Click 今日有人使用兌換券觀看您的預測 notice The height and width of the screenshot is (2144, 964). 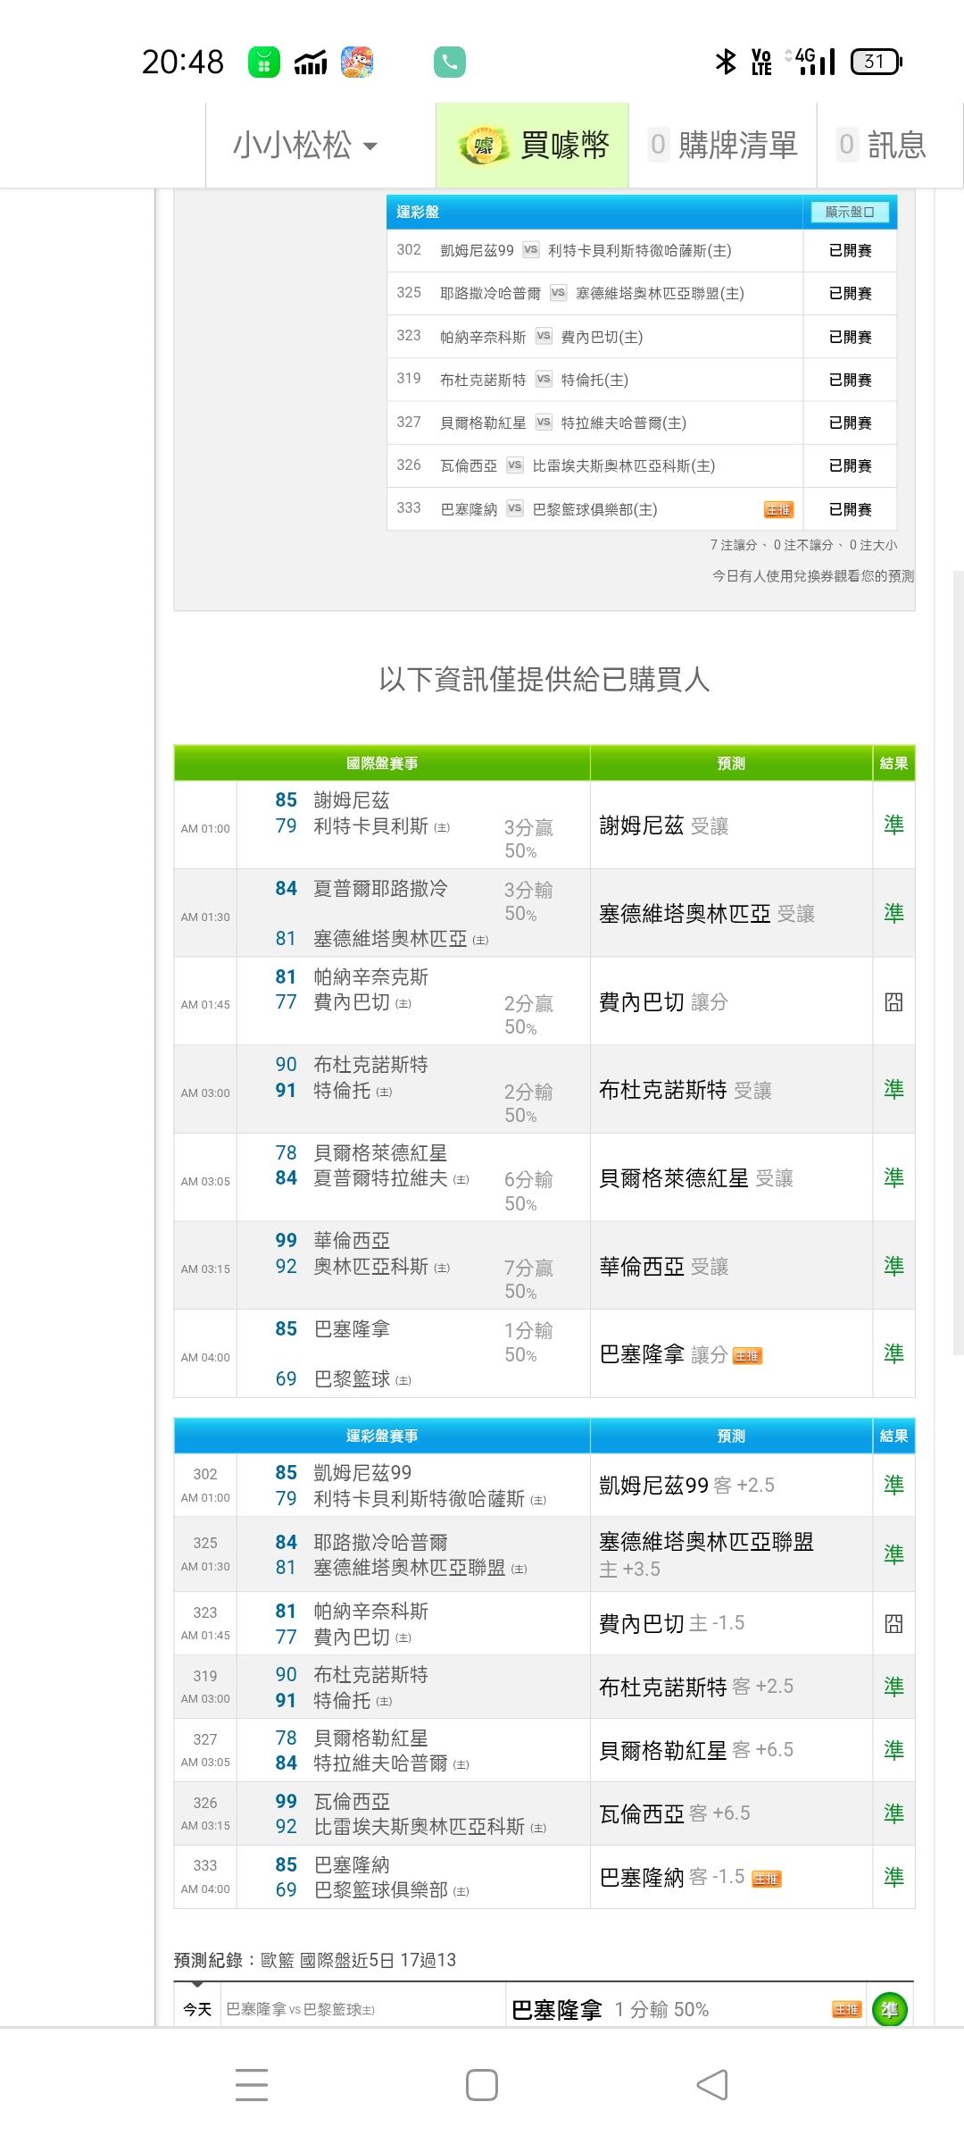click(812, 576)
